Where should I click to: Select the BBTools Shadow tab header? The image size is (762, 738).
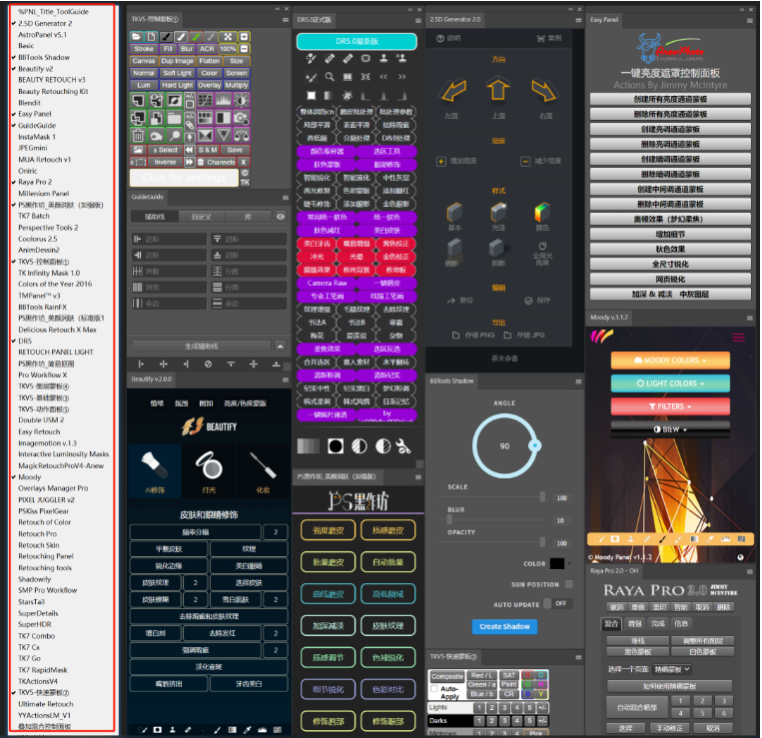click(x=451, y=380)
